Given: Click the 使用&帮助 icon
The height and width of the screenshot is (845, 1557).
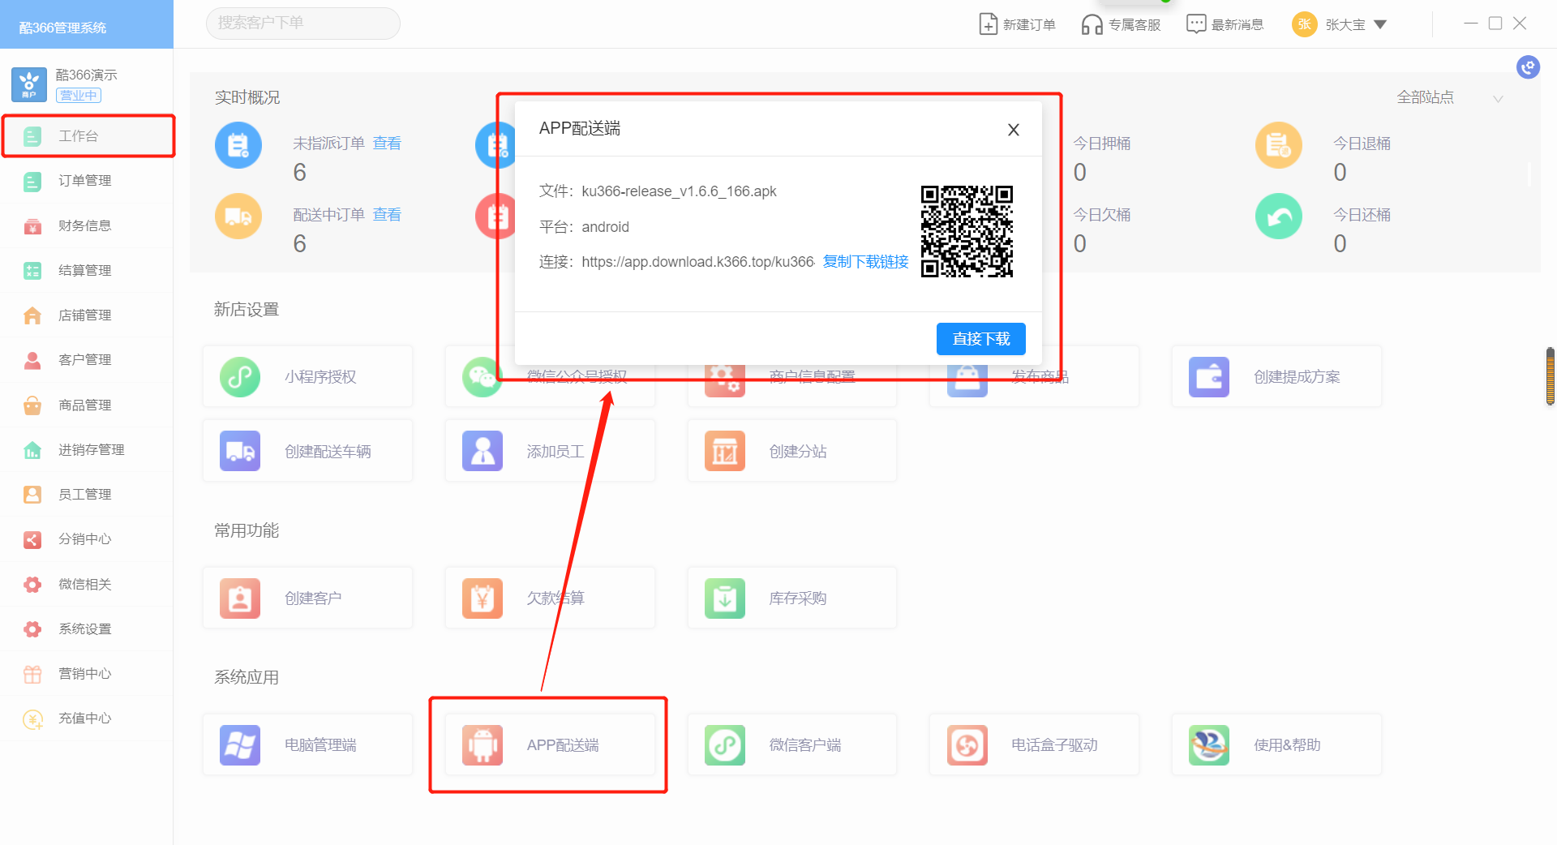Looking at the screenshot, I should [1208, 744].
